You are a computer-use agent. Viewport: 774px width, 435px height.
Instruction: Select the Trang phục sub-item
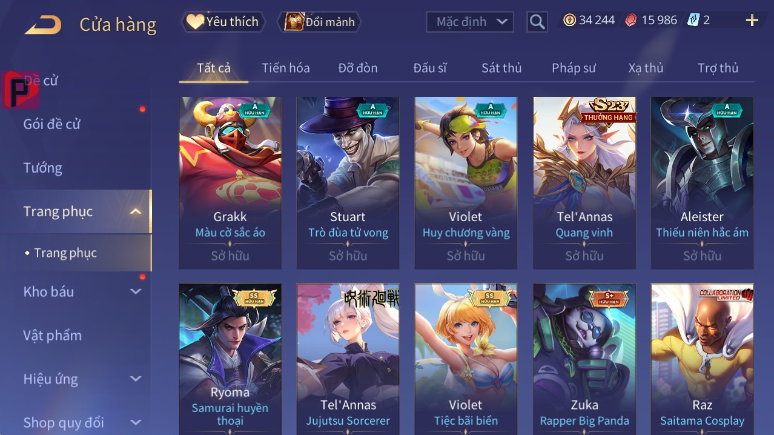[x=65, y=253]
